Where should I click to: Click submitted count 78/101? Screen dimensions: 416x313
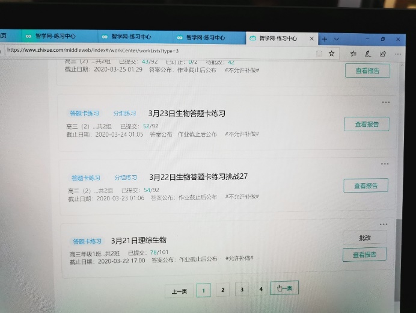[159, 252]
